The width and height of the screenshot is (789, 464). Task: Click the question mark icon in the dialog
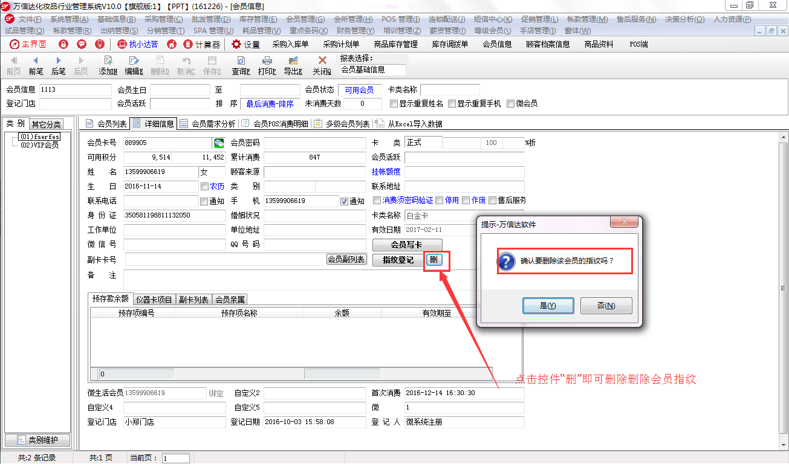tap(506, 261)
